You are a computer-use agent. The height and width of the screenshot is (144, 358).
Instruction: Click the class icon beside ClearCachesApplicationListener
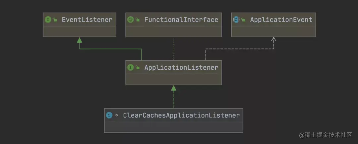109,115
